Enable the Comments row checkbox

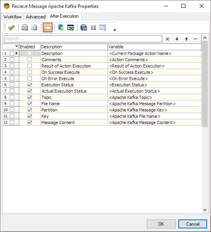tap(30, 60)
